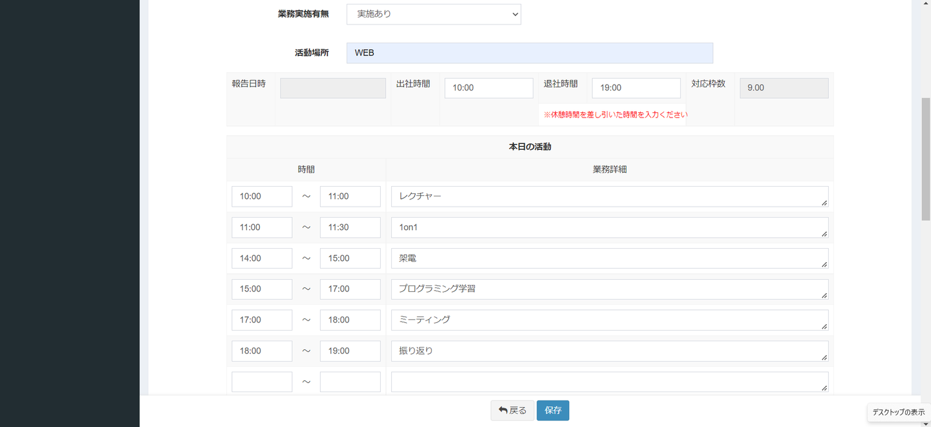Click the empty end time field in last row
Image resolution: width=931 pixels, height=427 pixels.
(x=350, y=382)
